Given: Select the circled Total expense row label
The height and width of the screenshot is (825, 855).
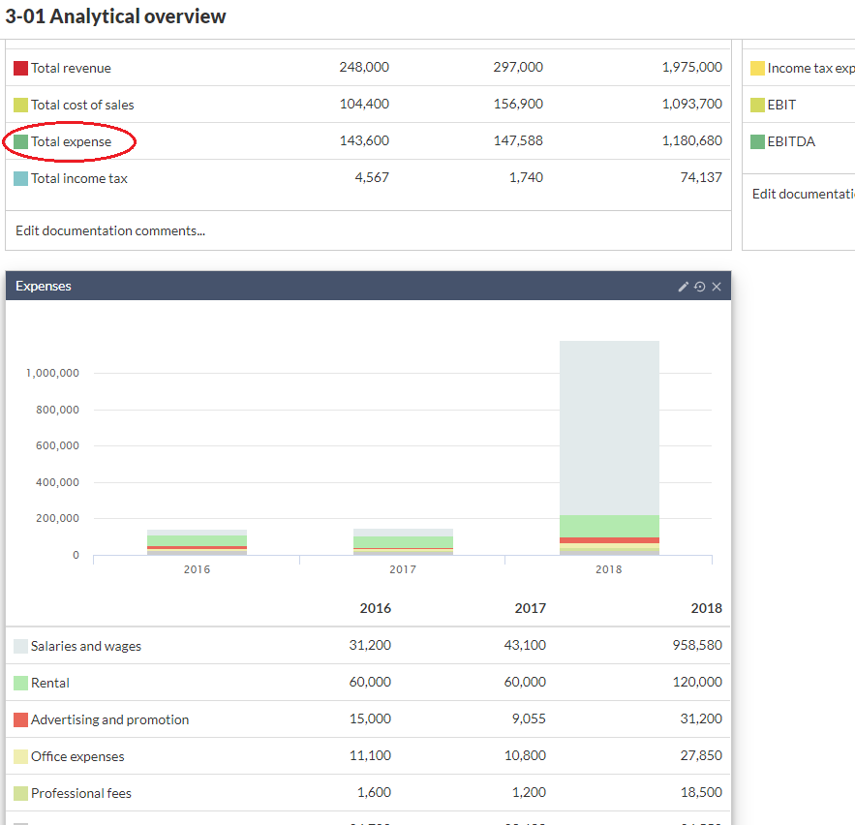Looking at the screenshot, I should pyautogui.click(x=71, y=141).
